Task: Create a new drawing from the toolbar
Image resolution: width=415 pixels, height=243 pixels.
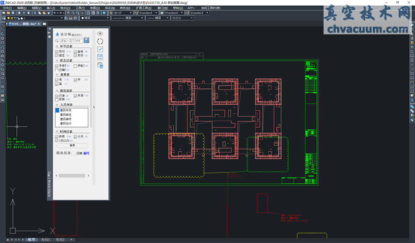Action: [x=4, y=13]
